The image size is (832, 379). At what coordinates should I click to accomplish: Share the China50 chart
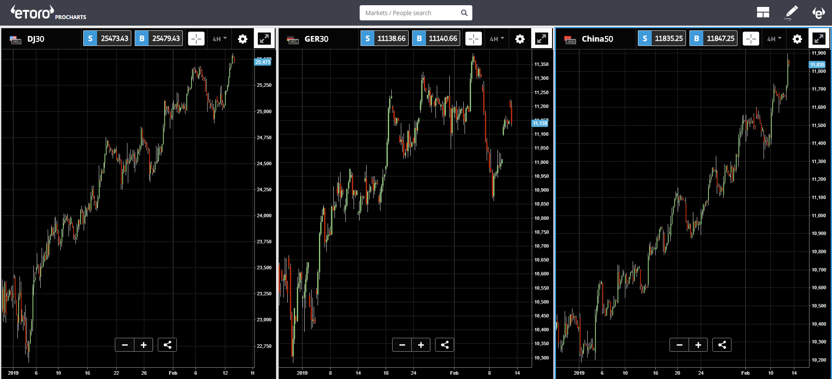[722, 345]
